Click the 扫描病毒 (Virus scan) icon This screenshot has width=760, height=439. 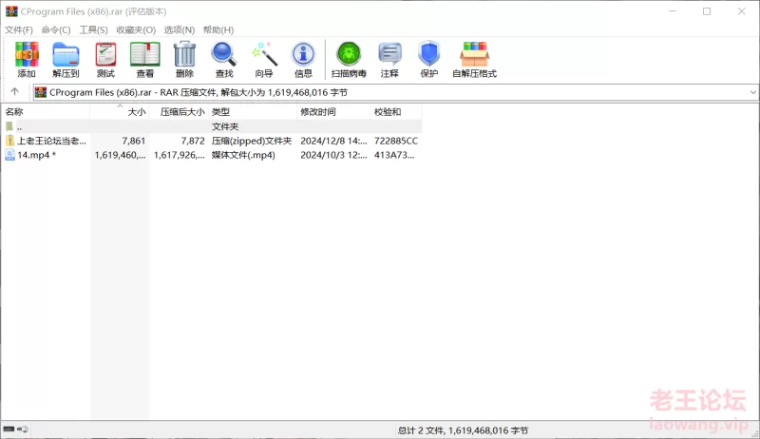point(349,54)
